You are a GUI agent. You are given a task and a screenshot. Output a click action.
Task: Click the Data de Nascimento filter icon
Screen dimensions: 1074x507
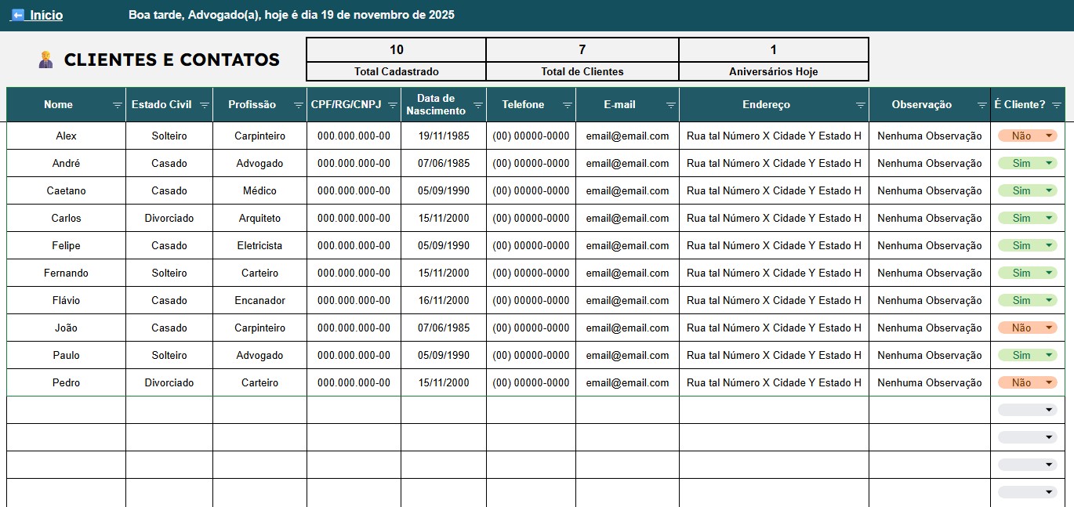(x=478, y=105)
